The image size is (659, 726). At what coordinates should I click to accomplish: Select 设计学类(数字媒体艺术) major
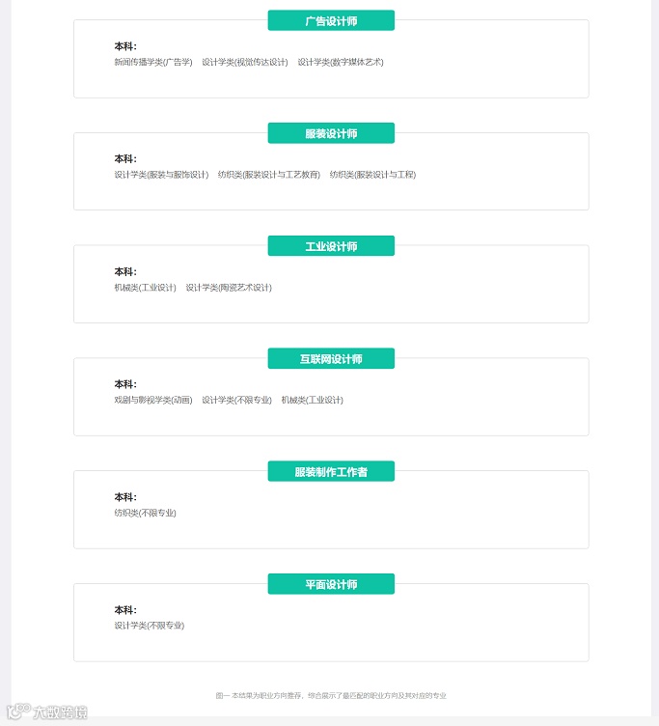[341, 62]
